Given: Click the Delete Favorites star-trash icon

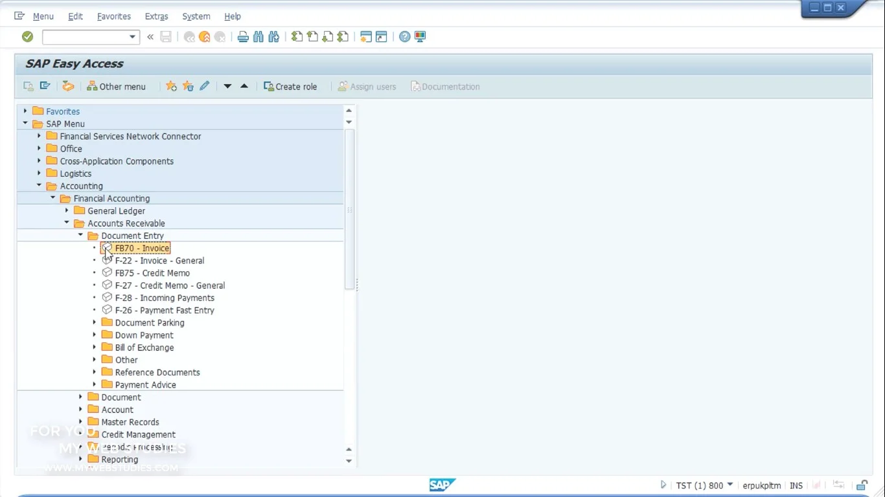Looking at the screenshot, I should [x=188, y=86].
